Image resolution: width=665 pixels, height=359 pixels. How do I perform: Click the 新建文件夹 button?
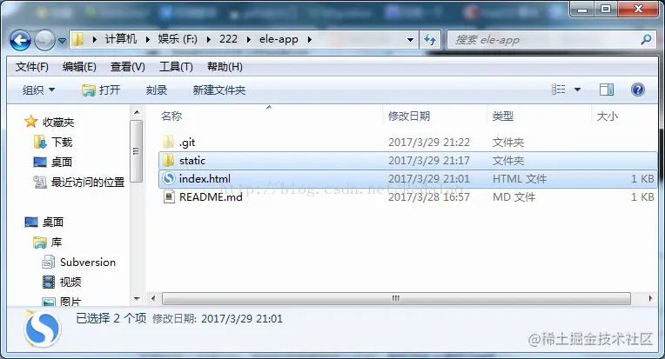[x=219, y=90]
